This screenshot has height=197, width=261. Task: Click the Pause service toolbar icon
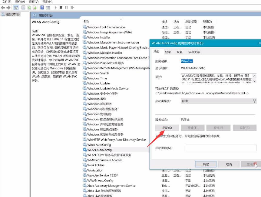click(66, 8)
